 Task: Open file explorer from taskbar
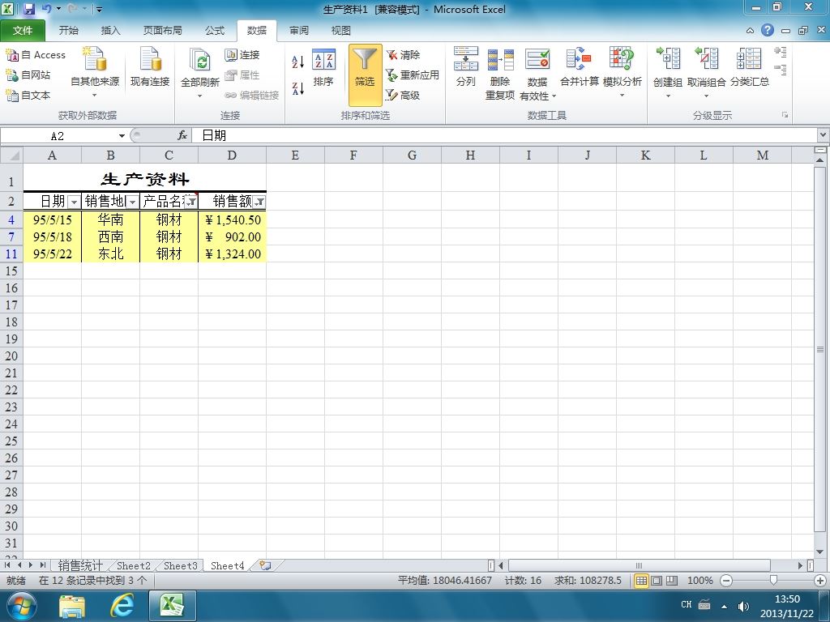[72, 606]
